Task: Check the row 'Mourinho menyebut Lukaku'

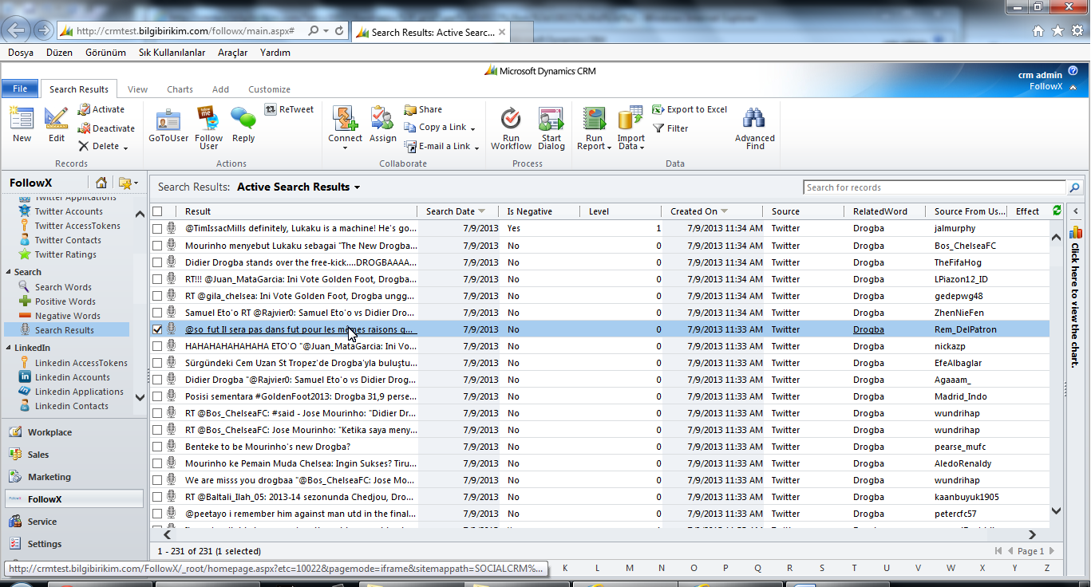Action: point(157,246)
